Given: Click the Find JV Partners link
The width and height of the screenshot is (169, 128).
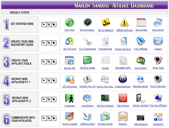Looking at the screenshot, I should tap(158, 86).
